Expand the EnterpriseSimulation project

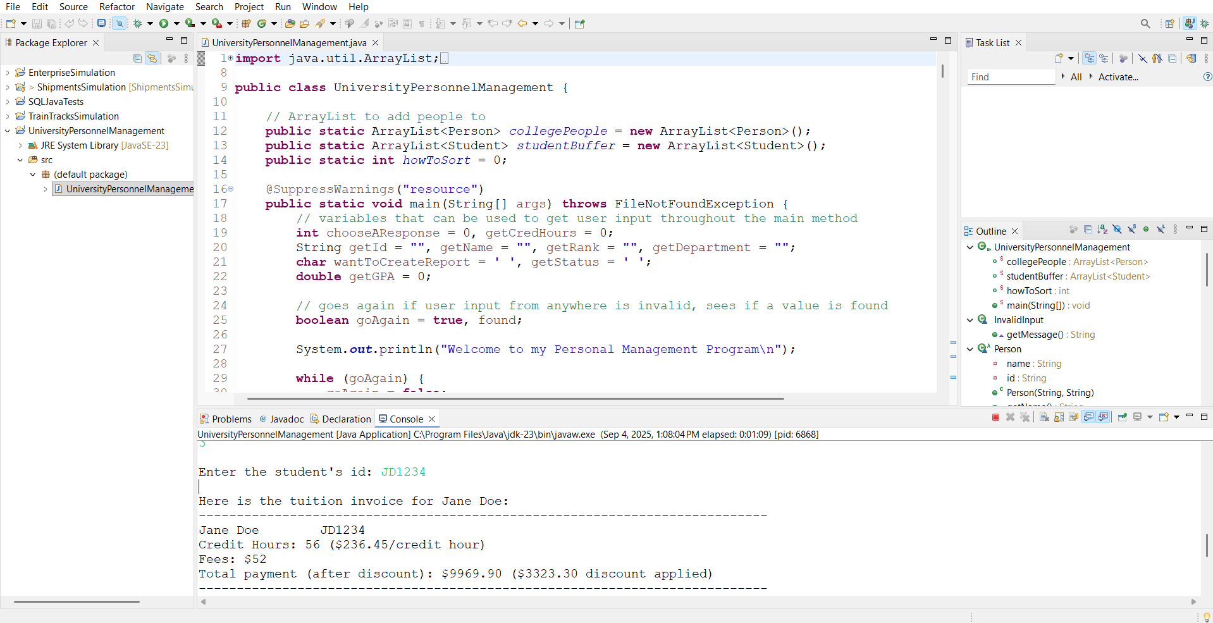click(6, 72)
